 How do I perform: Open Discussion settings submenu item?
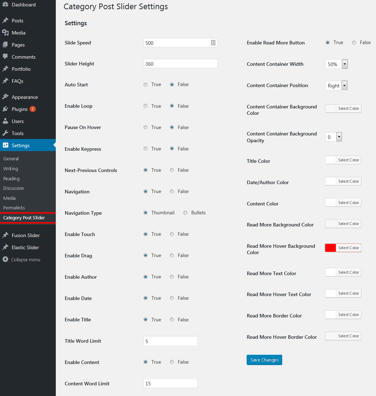(x=14, y=188)
